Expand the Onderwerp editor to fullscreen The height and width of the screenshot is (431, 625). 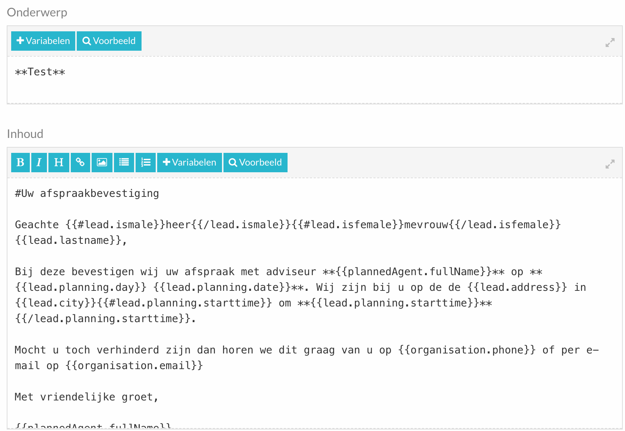(610, 43)
